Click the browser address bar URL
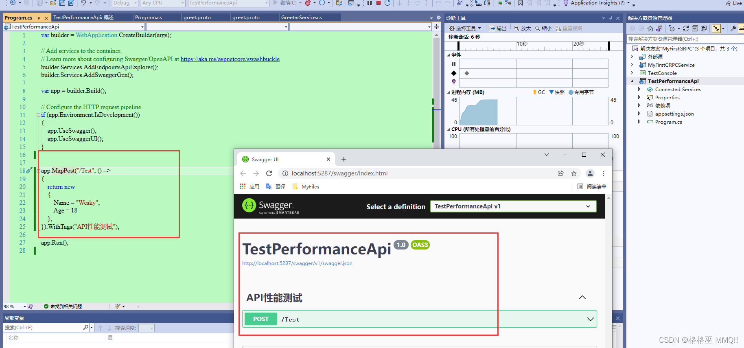 click(x=339, y=173)
